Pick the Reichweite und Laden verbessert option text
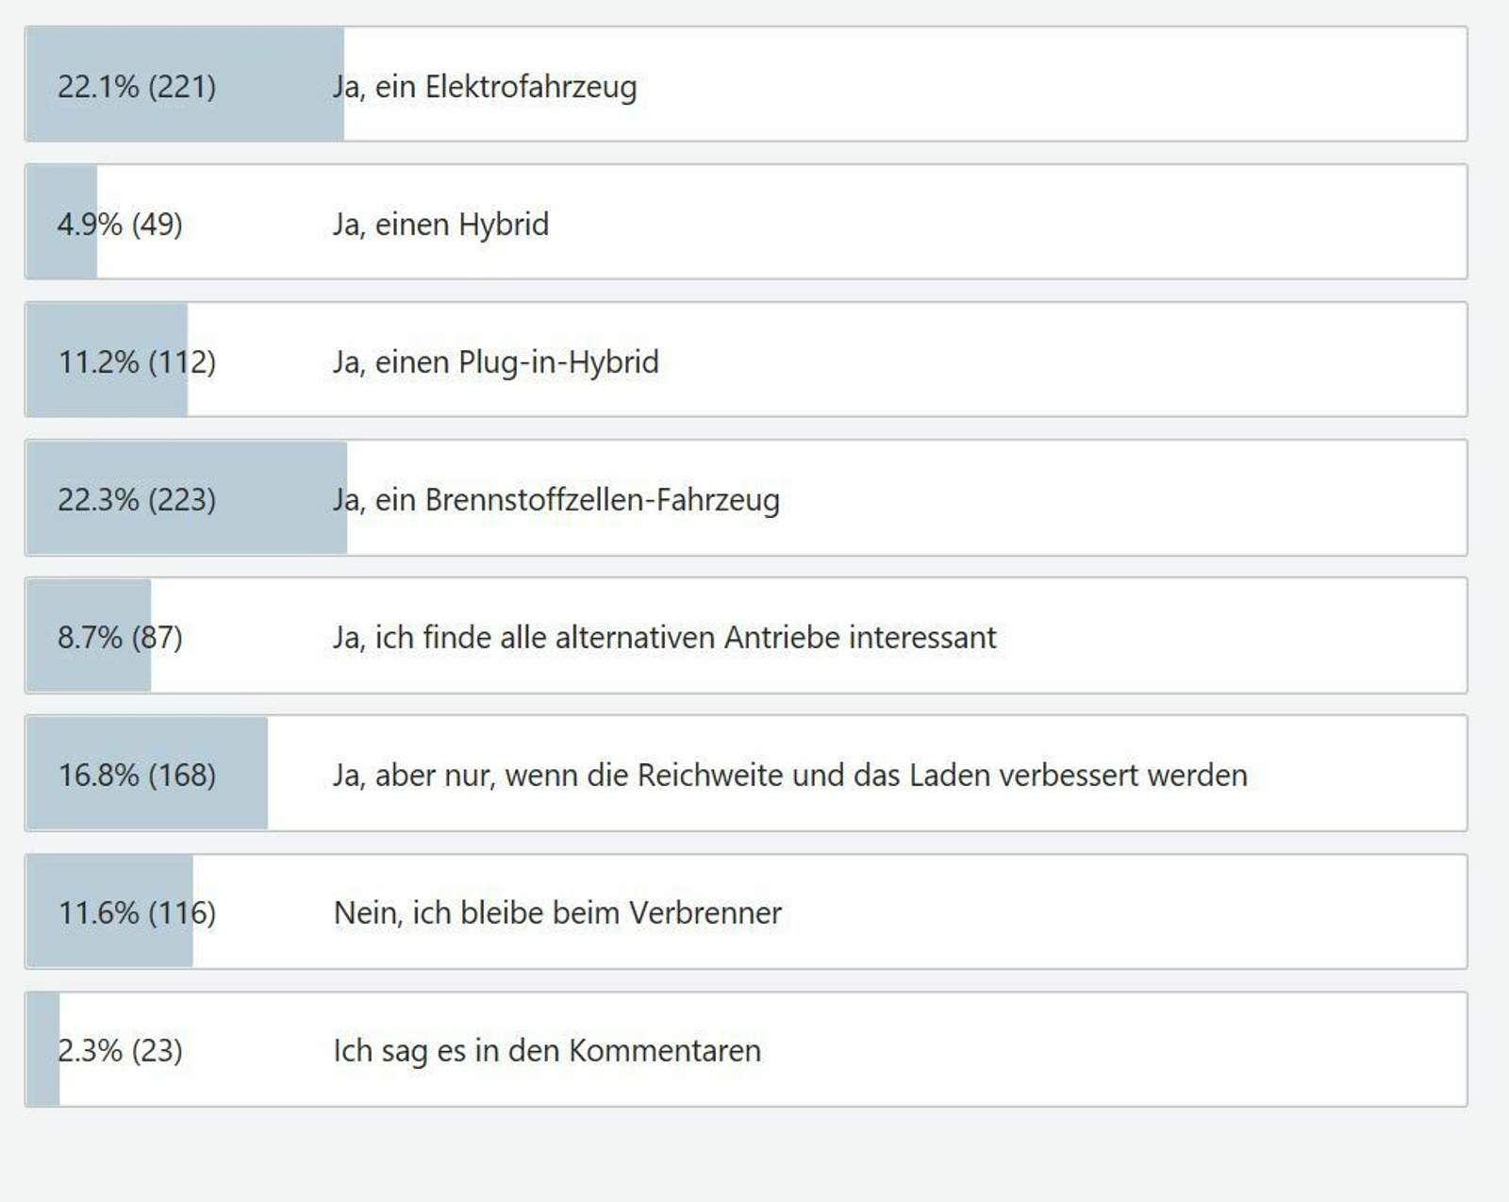Image resolution: width=1509 pixels, height=1202 pixels. tap(789, 775)
